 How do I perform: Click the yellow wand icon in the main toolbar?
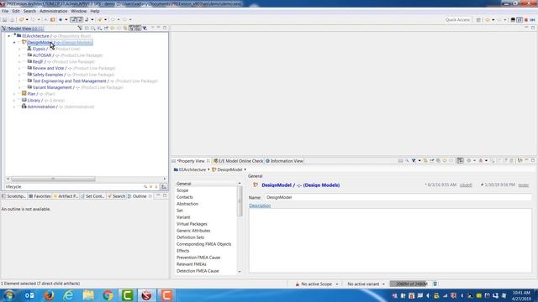100,20
